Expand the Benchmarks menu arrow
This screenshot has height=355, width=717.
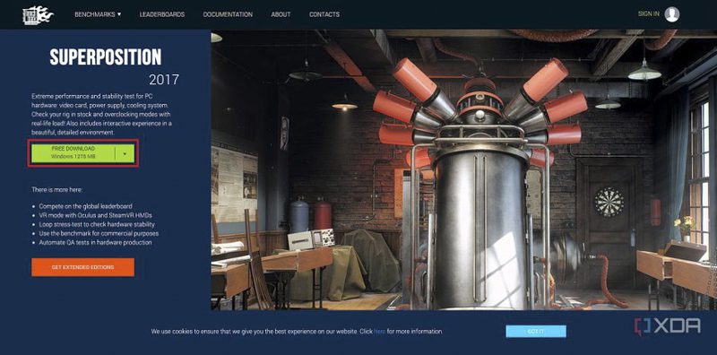(x=119, y=14)
